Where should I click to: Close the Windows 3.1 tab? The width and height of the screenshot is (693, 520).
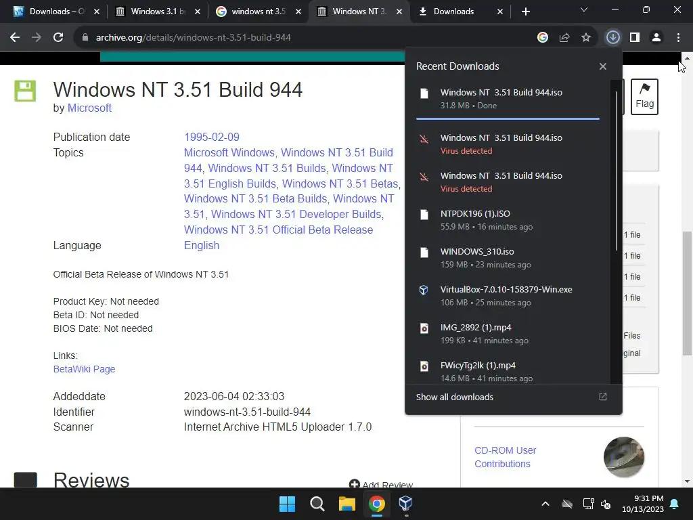pos(198,12)
